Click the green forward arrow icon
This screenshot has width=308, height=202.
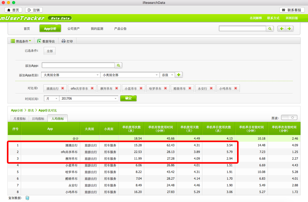point(289,29)
